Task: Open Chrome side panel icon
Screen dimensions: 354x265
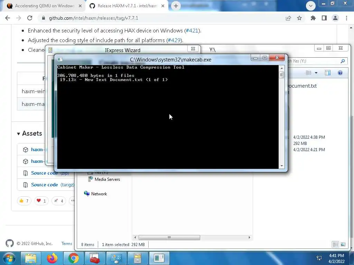Action: point(324,18)
